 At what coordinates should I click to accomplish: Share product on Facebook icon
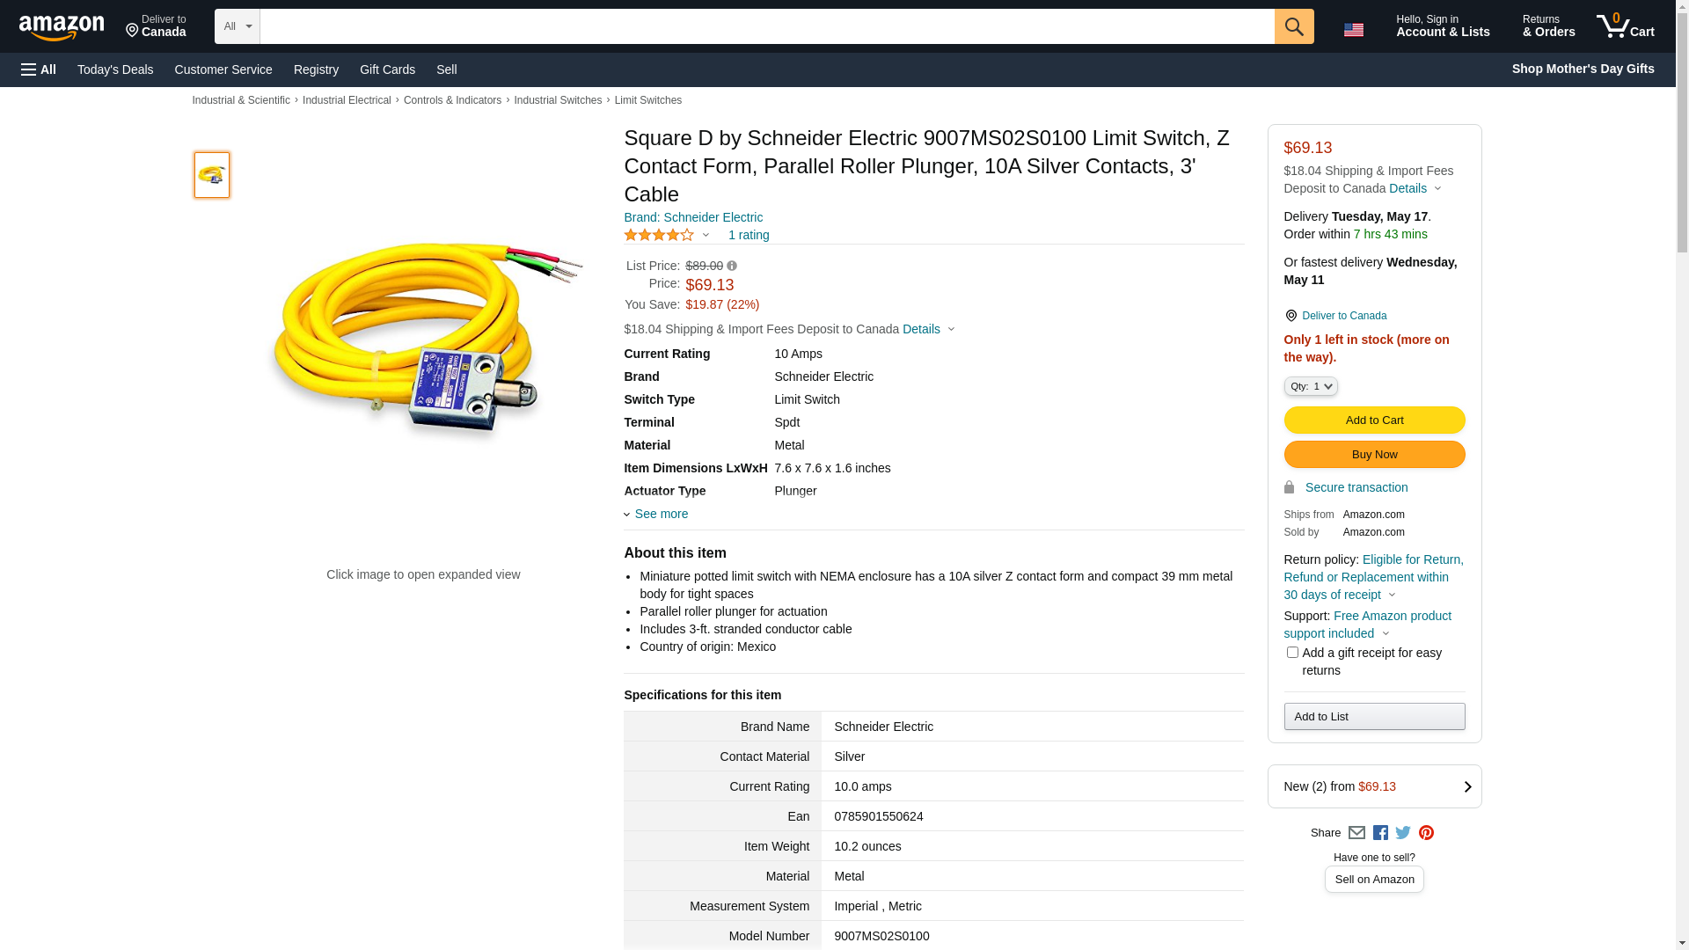(1380, 832)
